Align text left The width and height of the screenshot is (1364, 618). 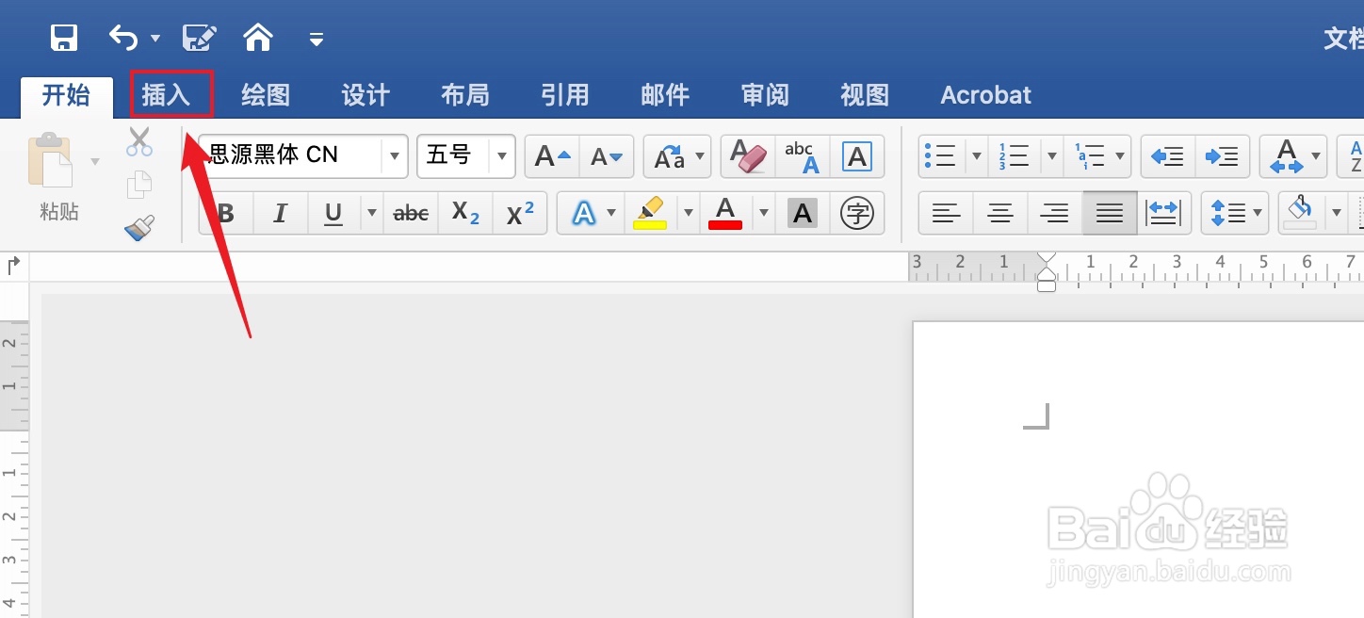pos(947,213)
